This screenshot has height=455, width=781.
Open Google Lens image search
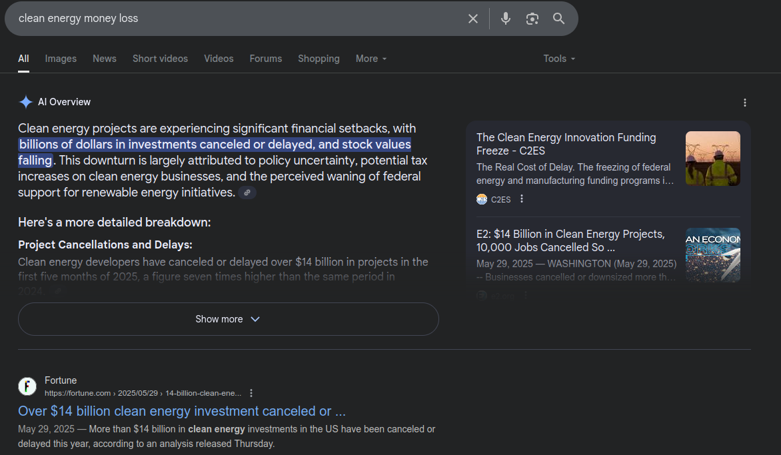(x=532, y=19)
